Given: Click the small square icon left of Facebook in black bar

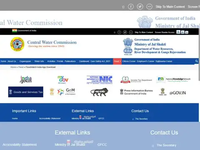Looking at the screenshot, I should 115,32.
